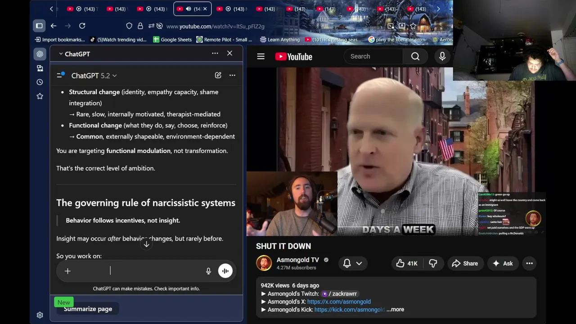Open the History clock icon in sidebar
Screen dimensions: 576x324
point(40,82)
